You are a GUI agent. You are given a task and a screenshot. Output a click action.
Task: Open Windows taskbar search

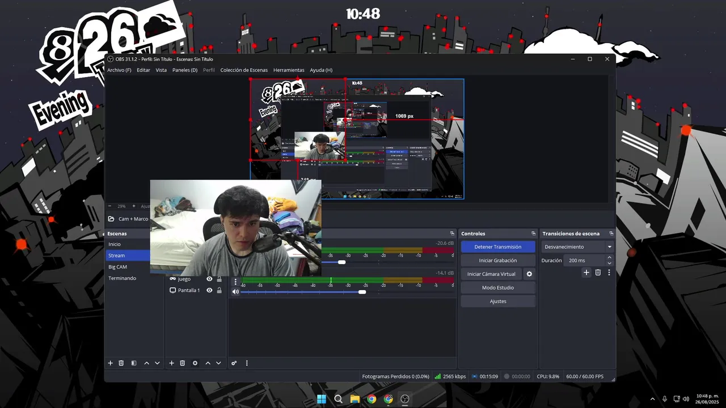tap(339, 399)
